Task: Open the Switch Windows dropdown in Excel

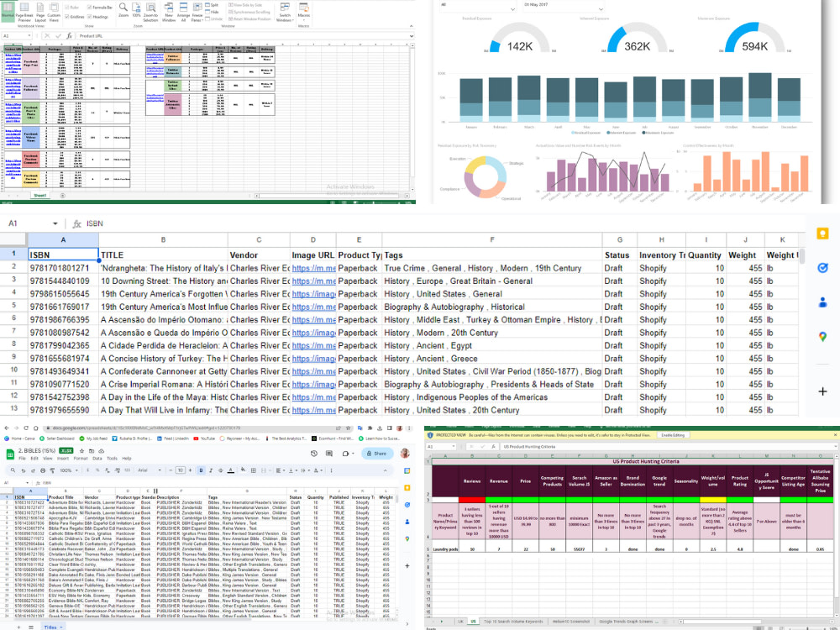Action: pos(285,12)
